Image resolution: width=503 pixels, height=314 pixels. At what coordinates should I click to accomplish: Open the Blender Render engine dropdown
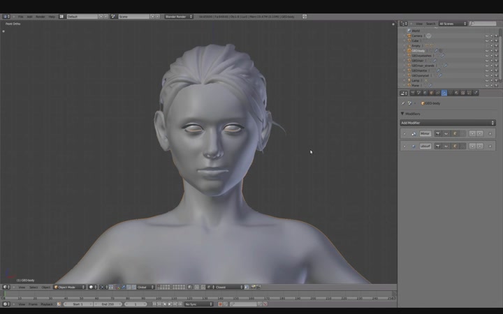pos(179,16)
